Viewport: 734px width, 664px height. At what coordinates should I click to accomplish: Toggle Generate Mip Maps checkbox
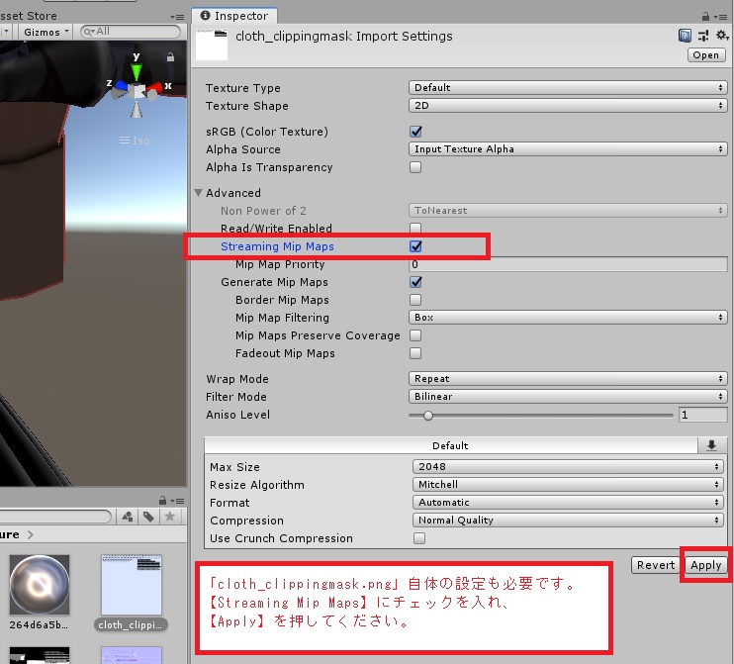(415, 282)
